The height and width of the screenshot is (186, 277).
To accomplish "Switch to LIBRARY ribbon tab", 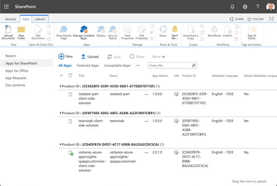I will (40, 19).
